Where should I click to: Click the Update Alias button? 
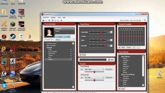49,40
